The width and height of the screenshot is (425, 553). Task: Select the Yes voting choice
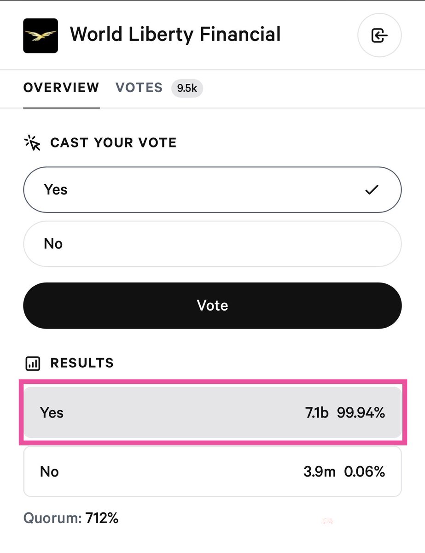click(x=212, y=189)
